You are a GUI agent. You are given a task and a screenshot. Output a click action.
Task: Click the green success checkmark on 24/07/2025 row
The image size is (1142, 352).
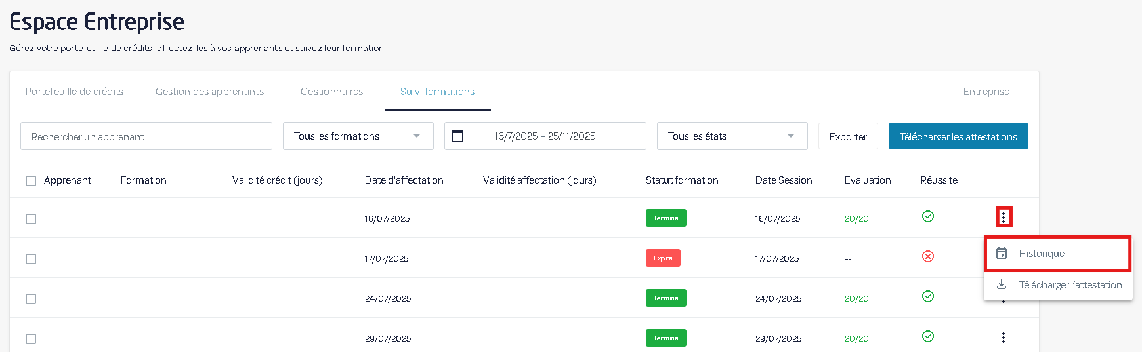(927, 297)
